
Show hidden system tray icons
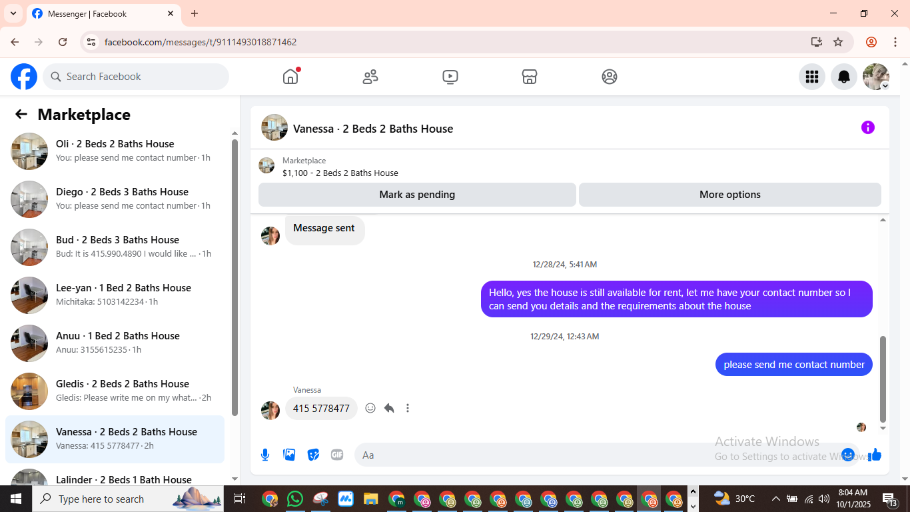pyautogui.click(x=775, y=499)
